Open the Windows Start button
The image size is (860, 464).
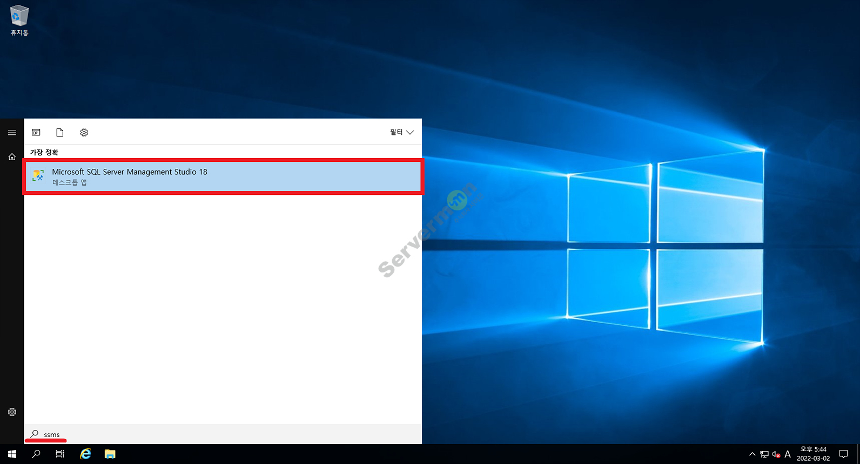tap(12, 454)
